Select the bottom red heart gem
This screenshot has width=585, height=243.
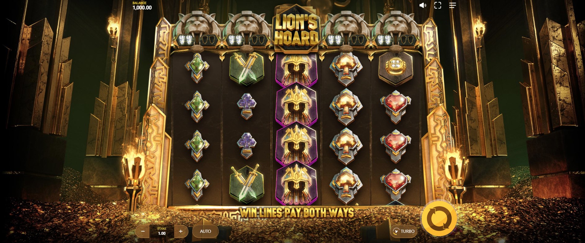(396, 183)
